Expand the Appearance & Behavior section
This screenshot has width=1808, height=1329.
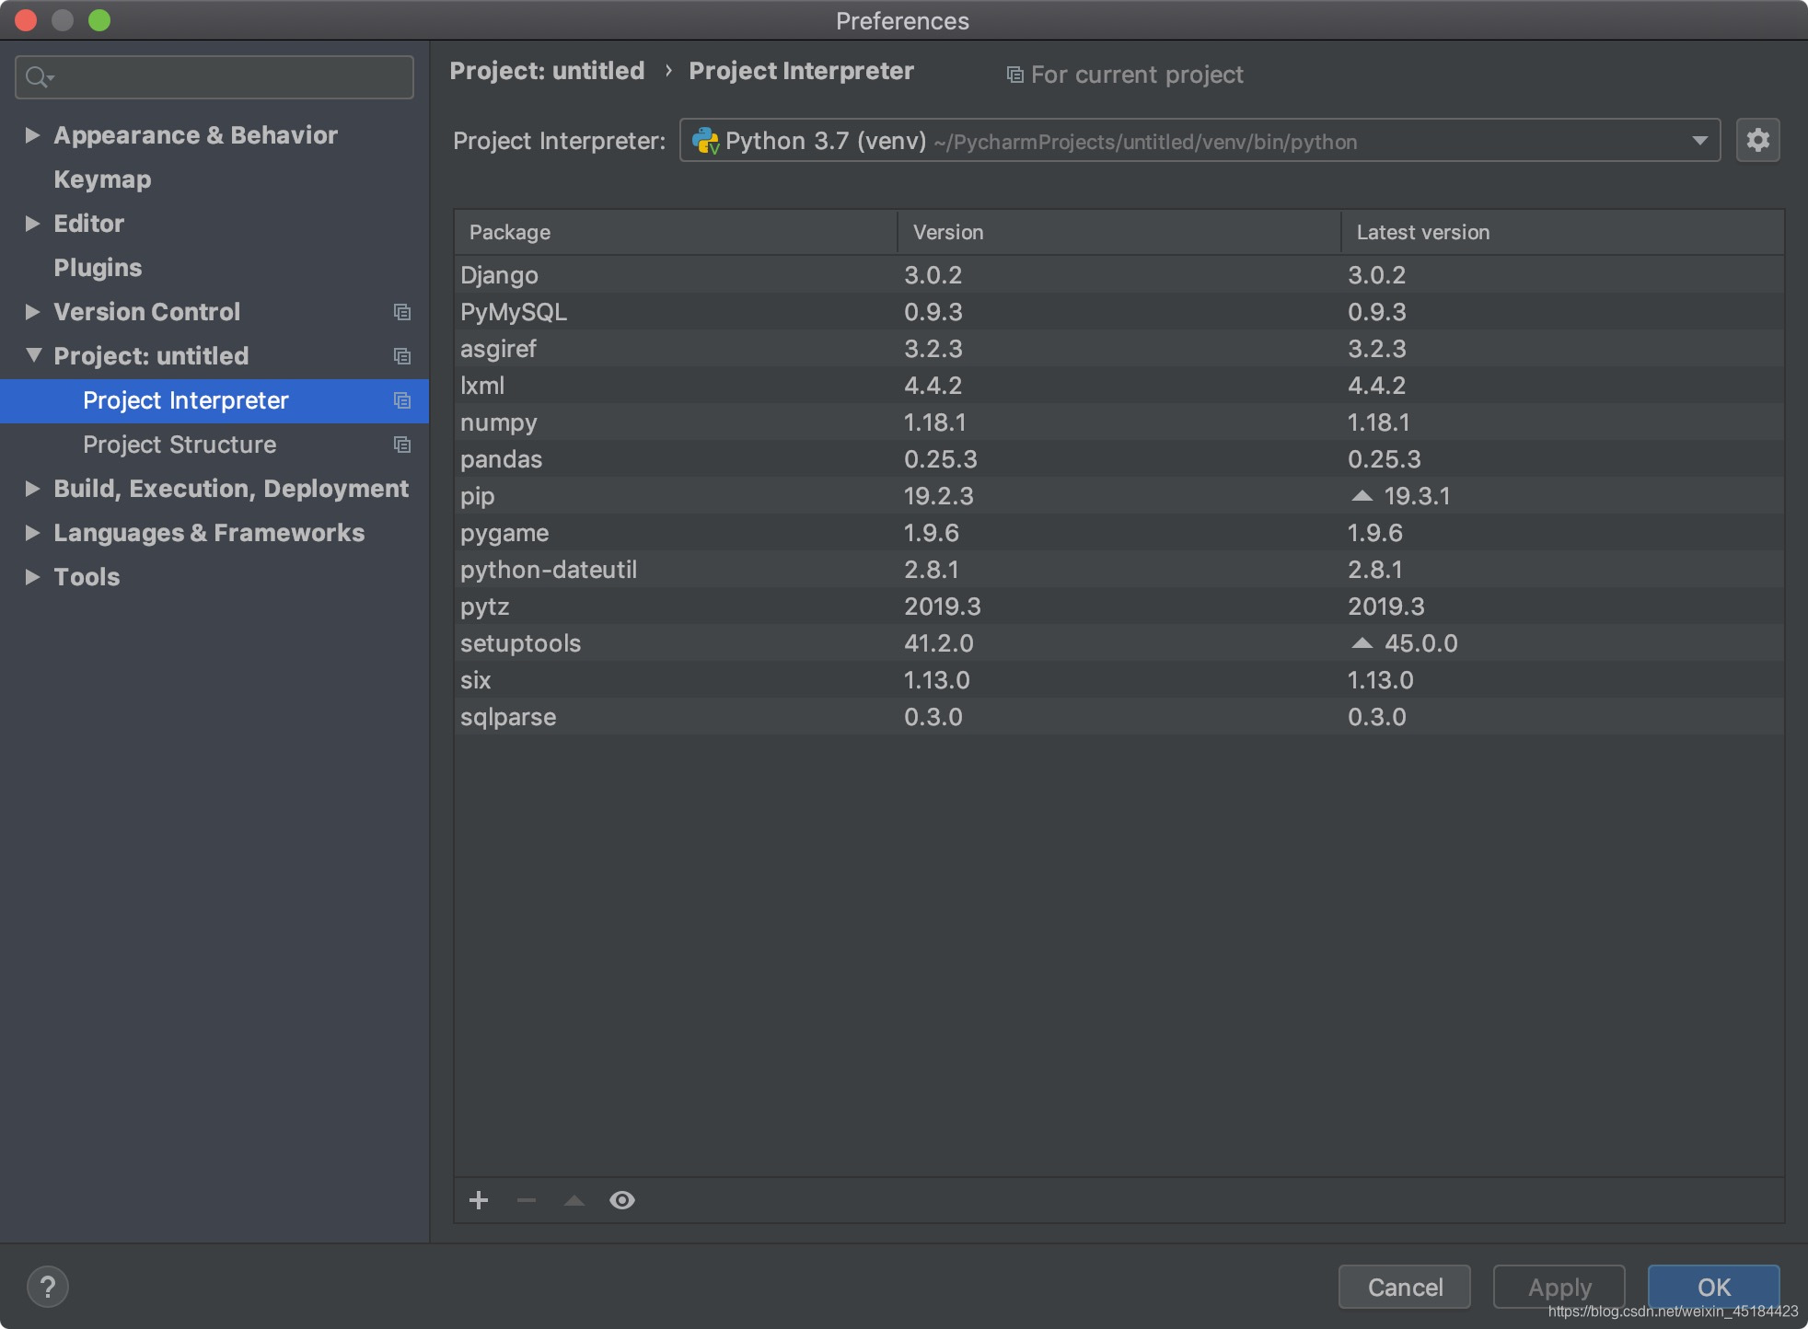point(32,135)
